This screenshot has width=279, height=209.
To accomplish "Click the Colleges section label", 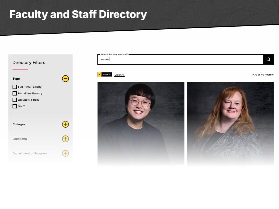I will tap(19, 124).
